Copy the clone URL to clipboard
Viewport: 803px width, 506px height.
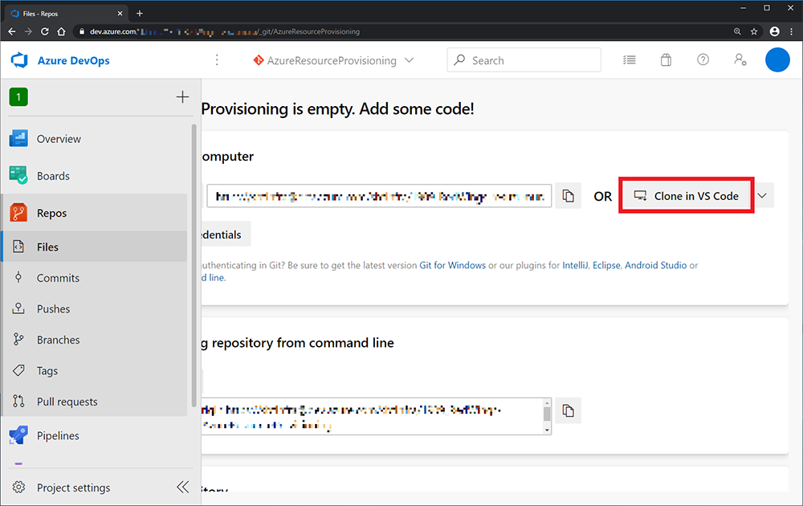pyautogui.click(x=568, y=196)
